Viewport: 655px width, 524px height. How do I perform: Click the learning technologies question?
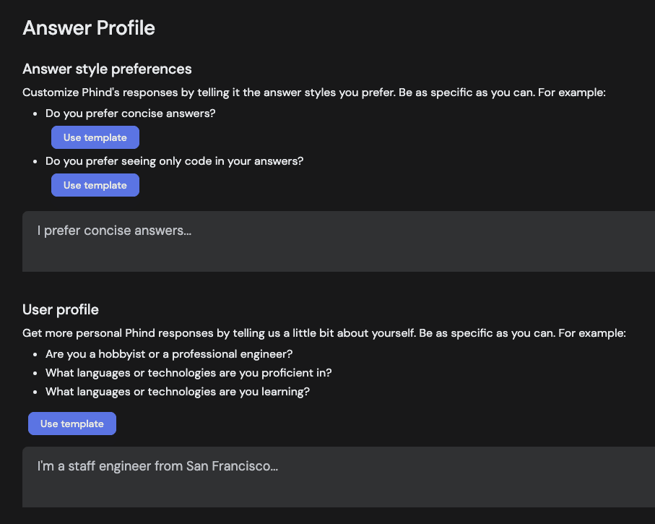pyautogui.click(x=177, y=391)
